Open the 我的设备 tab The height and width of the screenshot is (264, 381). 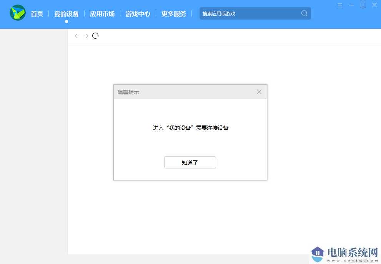[x=67, y=14]
